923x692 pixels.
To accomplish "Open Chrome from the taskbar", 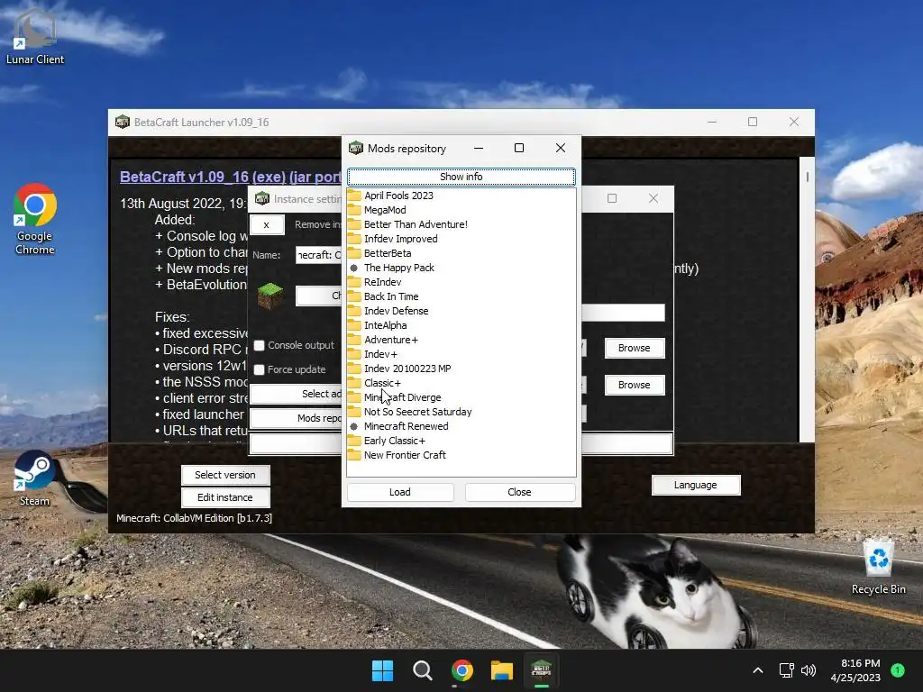I will [462, 670].
